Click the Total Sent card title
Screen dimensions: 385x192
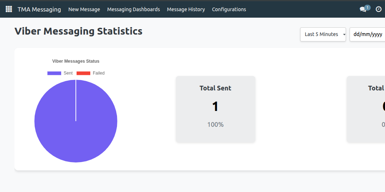tap(215, 88)
